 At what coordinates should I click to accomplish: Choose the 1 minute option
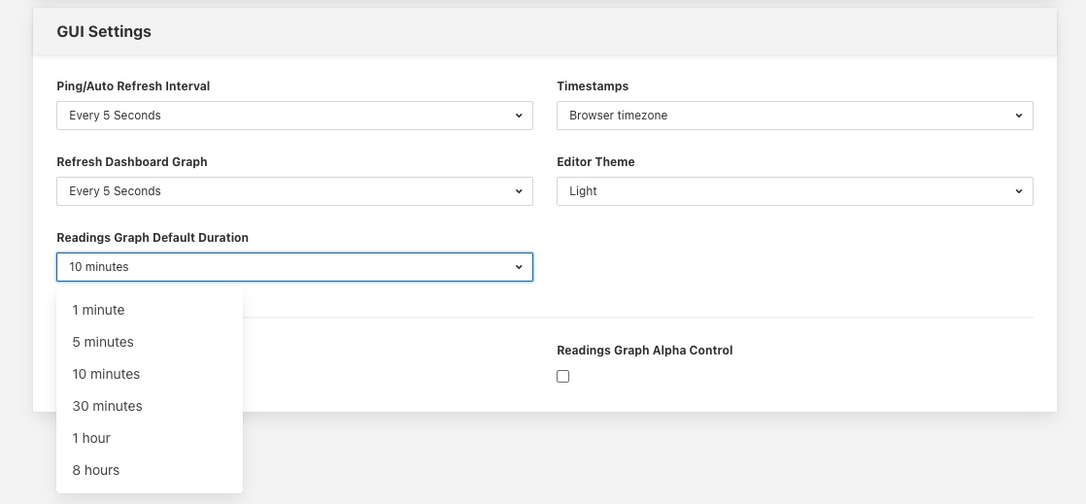(x=150, y=310)
